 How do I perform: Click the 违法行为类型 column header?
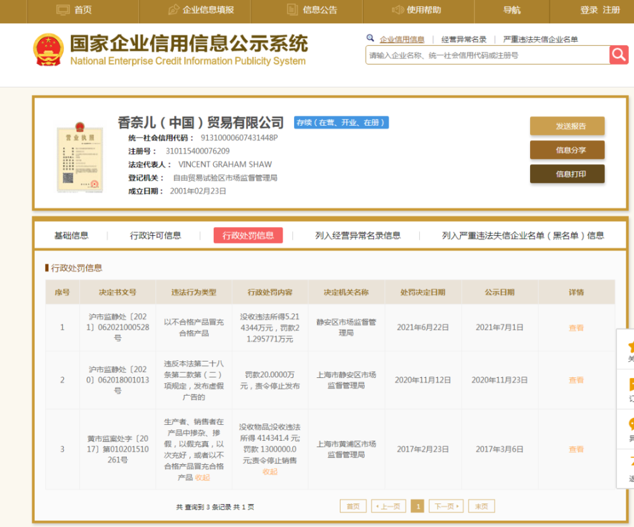193,292
